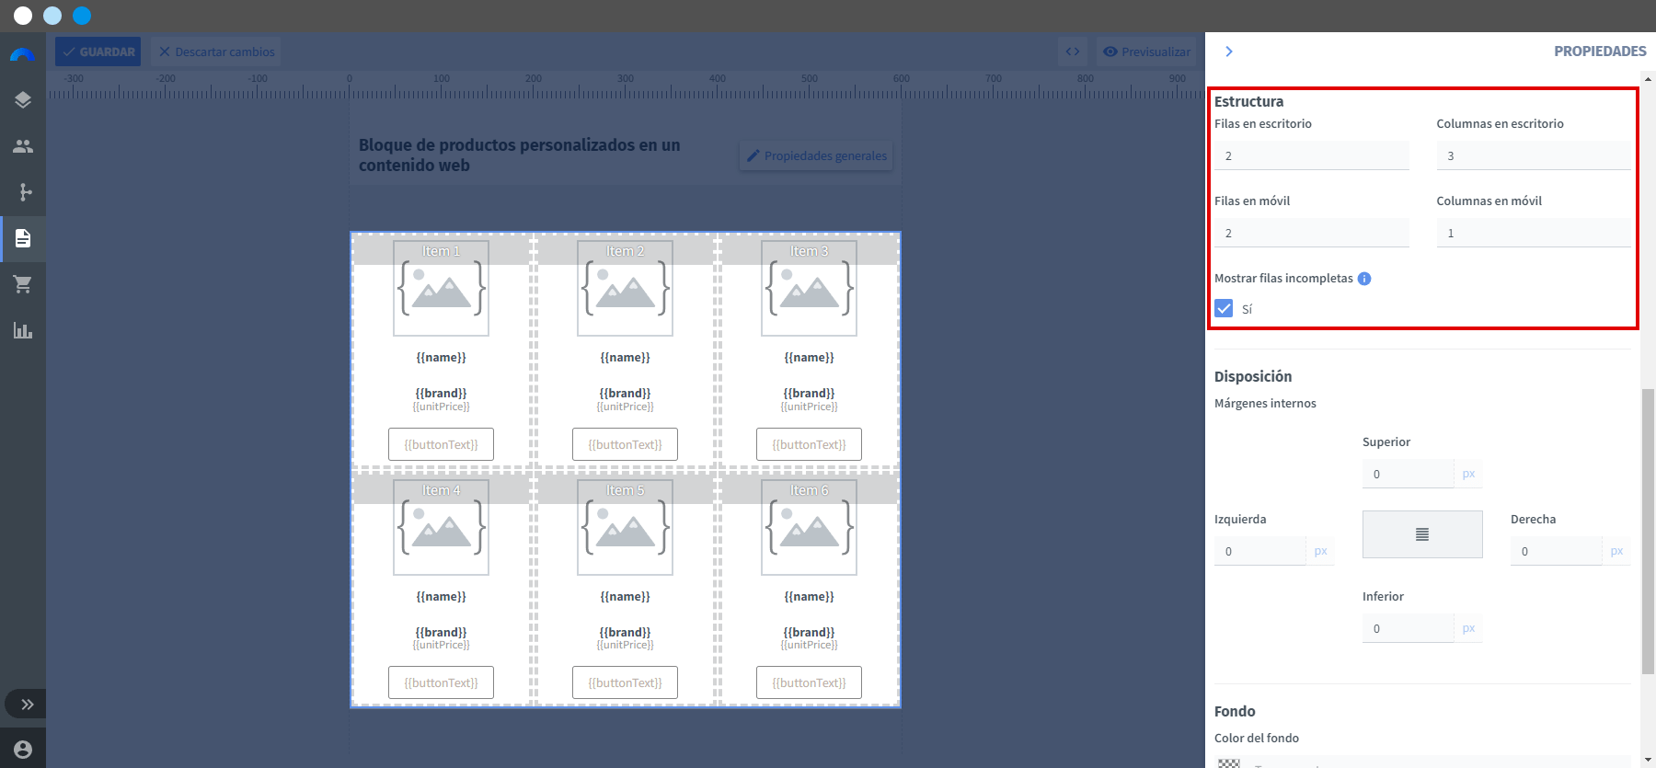The width and height of the screenshot is (1656, 768).
Task: Select the Item 4 image placeholder
Action: 441,528
